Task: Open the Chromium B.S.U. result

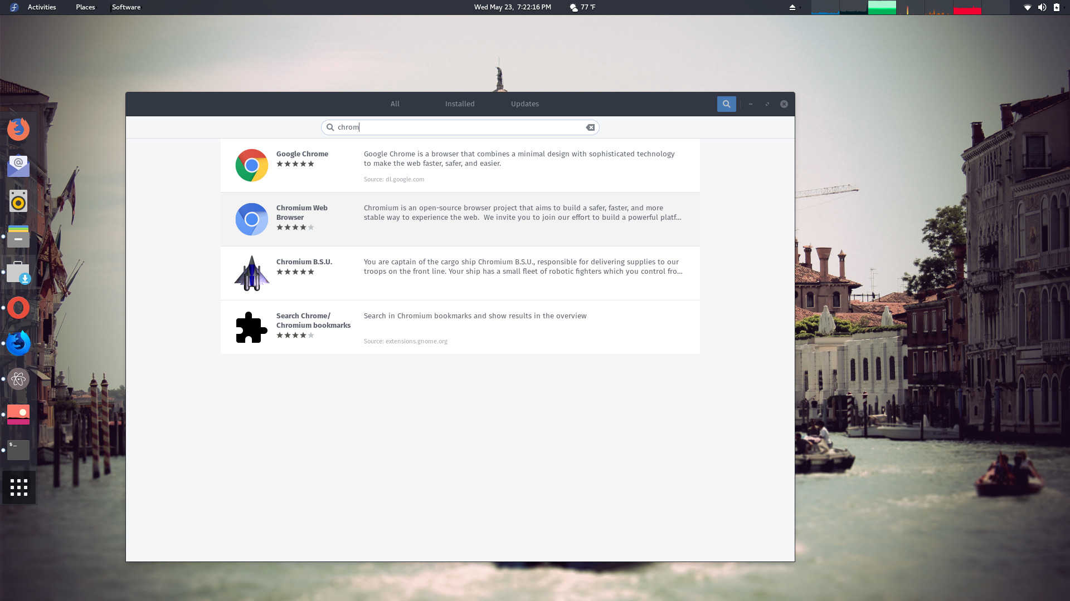Action: tap(460, 273)
